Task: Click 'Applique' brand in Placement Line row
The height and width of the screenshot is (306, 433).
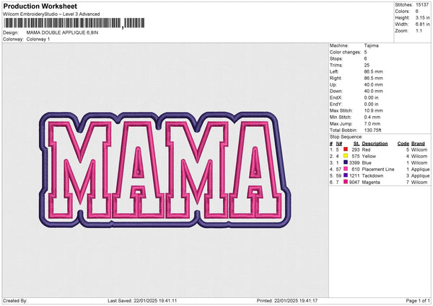Action: click(420, 169)
